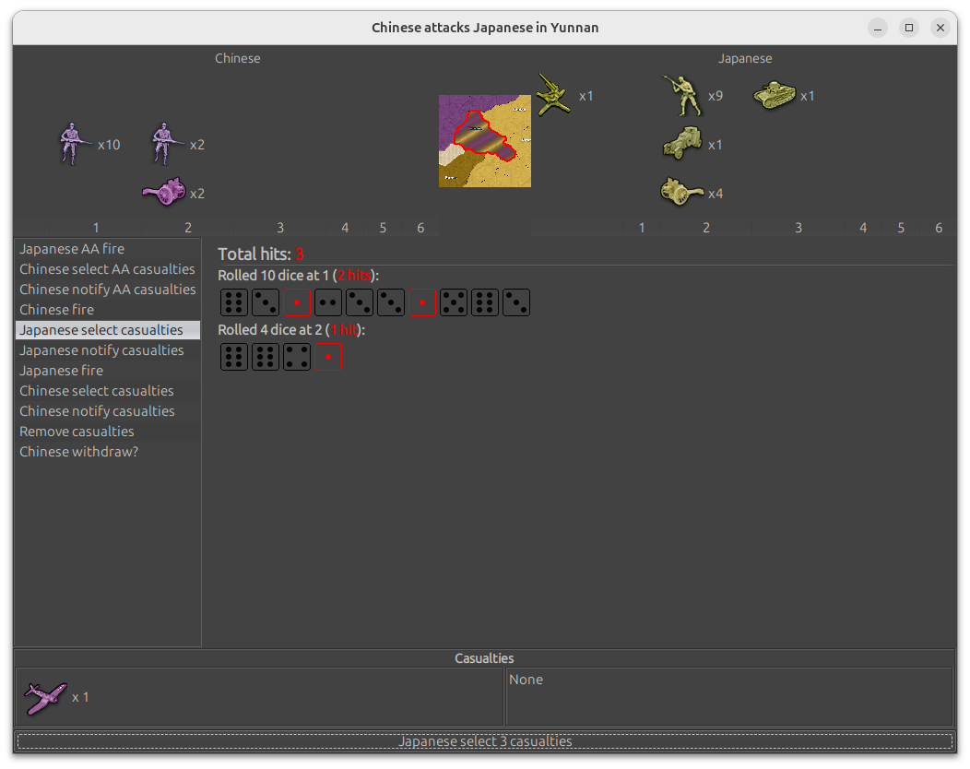Select the 'Japanese AA fire' step
970x769 pixels.
coord(72,249)
